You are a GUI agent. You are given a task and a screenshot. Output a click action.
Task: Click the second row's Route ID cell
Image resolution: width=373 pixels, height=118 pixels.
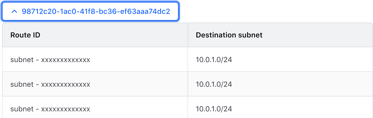50,84
